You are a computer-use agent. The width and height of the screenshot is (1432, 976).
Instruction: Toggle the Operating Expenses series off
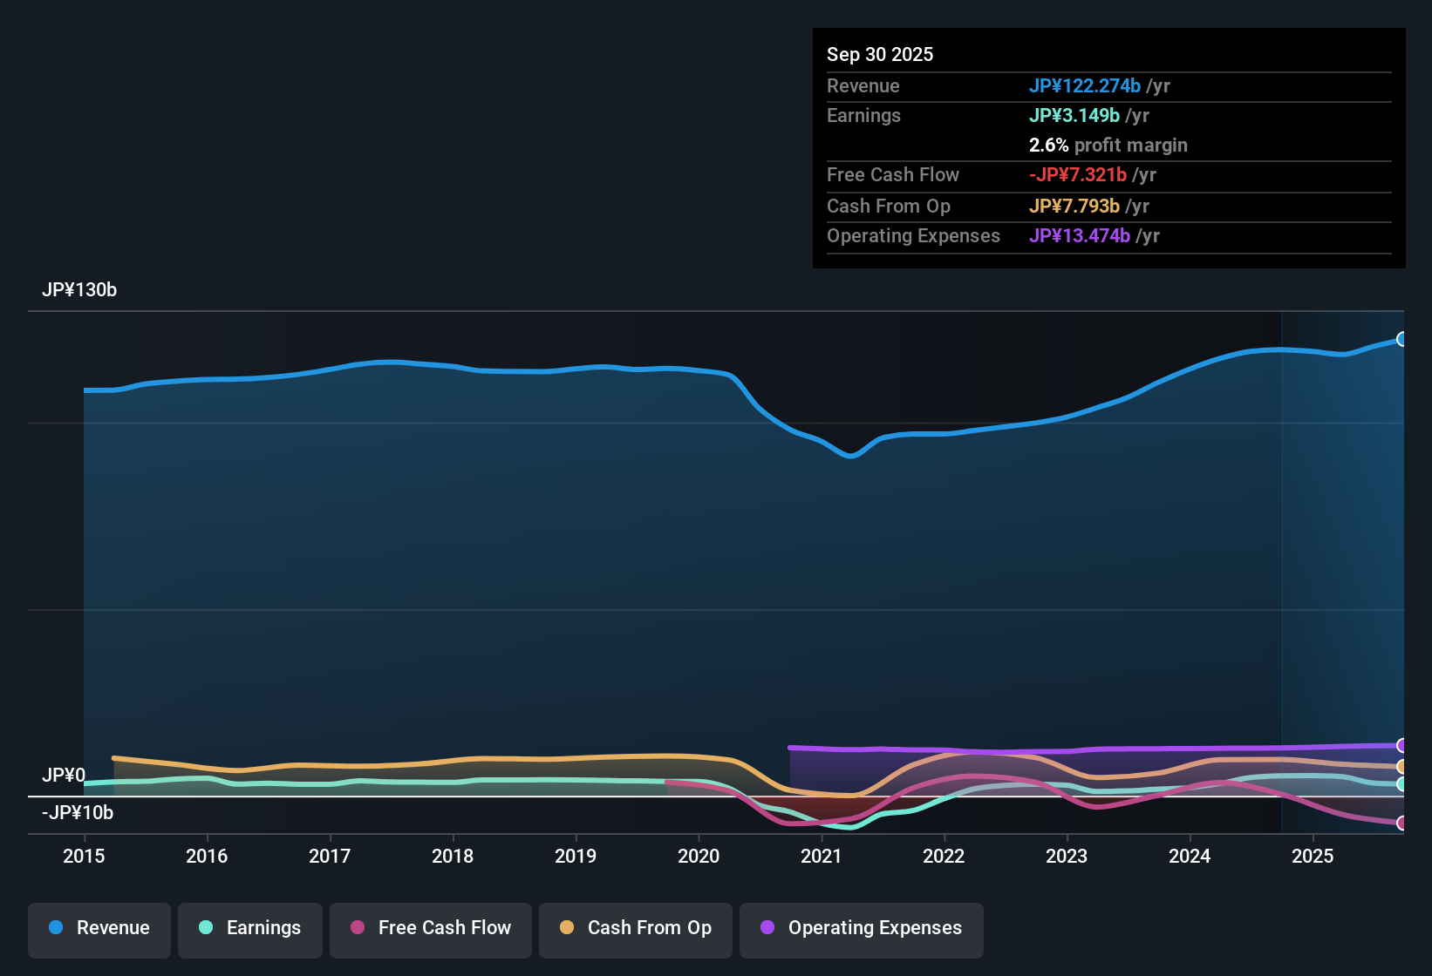point(861,928)
